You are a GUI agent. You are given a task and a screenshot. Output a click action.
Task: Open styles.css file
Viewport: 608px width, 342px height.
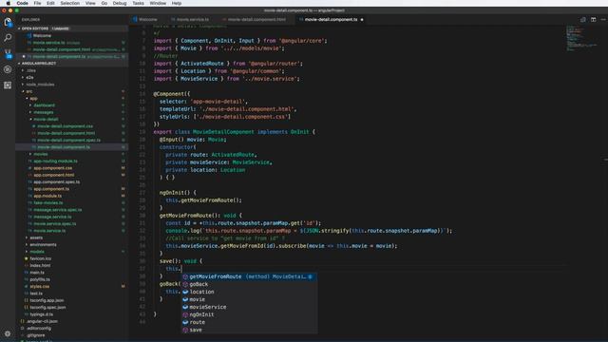[x=40, y=287]
